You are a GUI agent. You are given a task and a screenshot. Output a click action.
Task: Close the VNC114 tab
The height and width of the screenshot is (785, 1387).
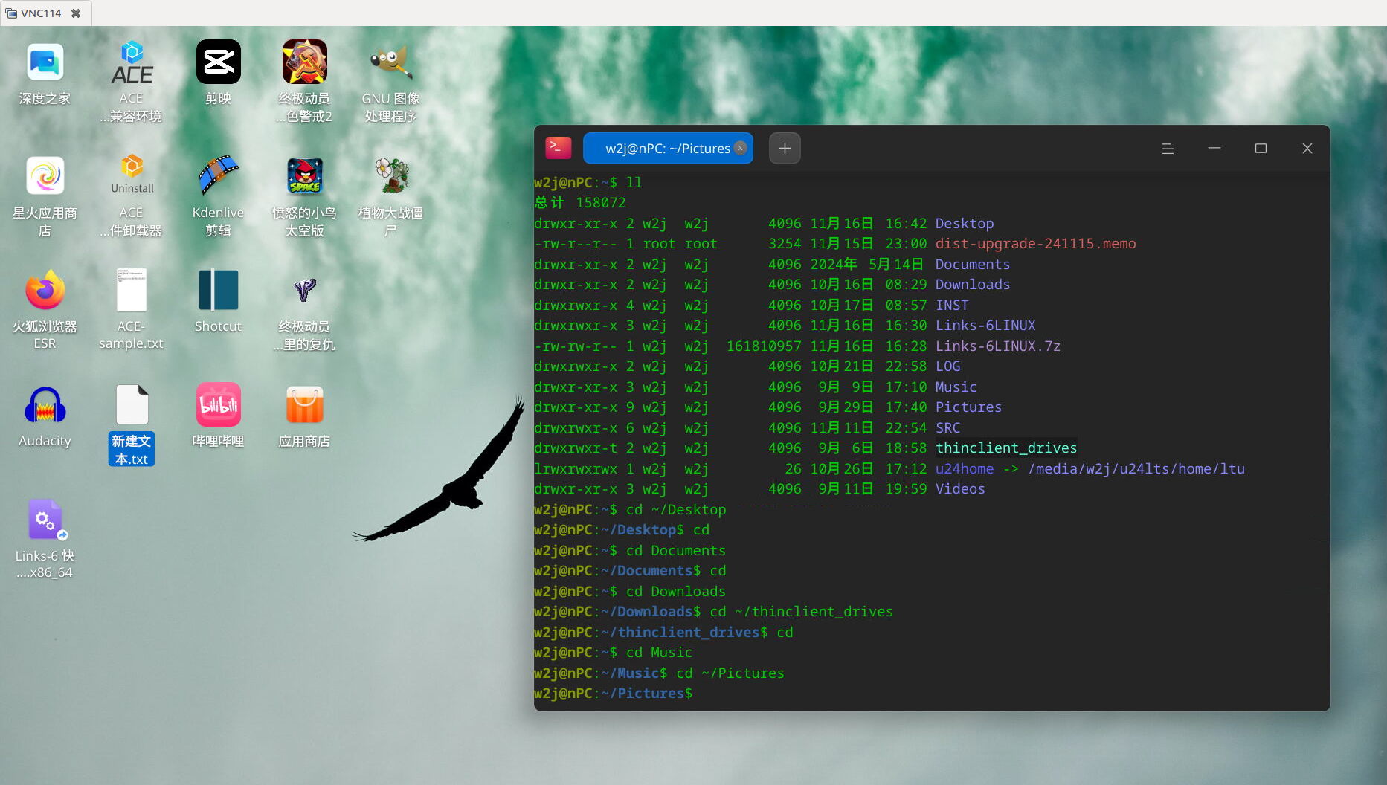pos(76,13)
